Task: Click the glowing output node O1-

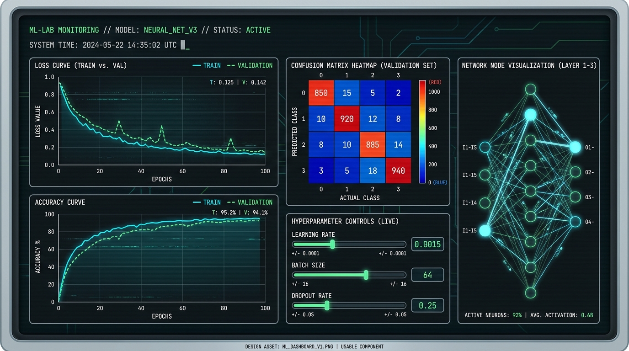Action: [575, 147]
